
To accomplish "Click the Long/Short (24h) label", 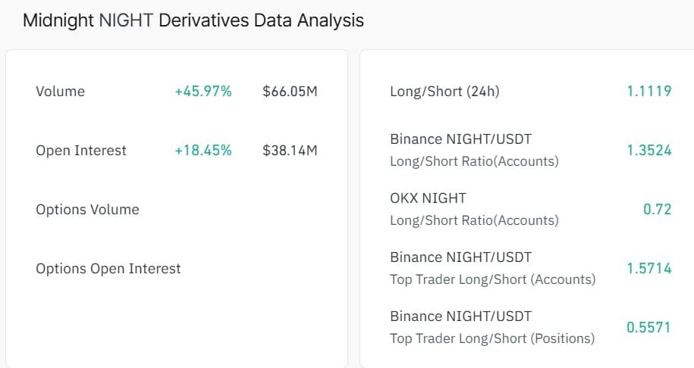I will (x=444, y=92).
